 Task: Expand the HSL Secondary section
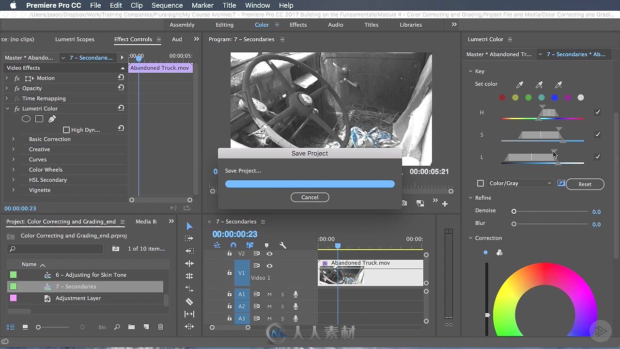tap(13, 180)
